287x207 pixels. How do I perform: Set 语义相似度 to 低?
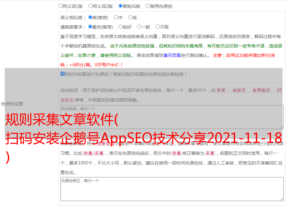(x=130, y=17)
